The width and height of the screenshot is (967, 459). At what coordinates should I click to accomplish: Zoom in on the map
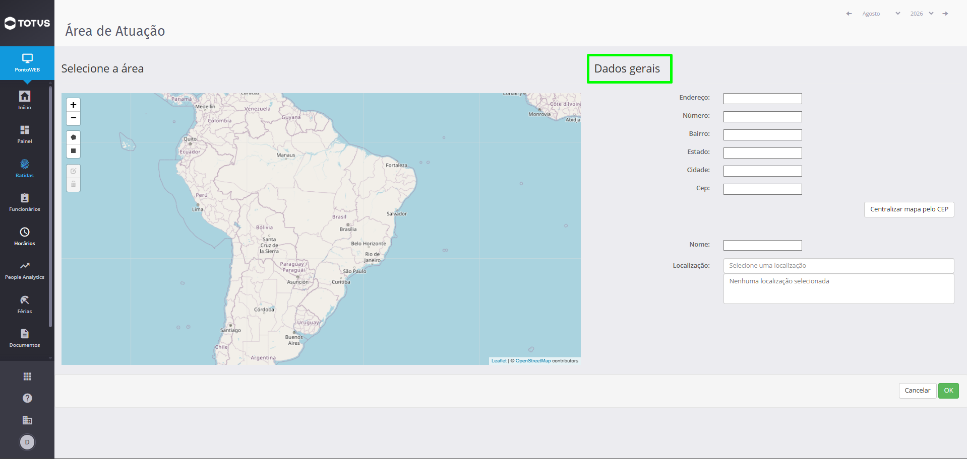(x=74, y=105)
